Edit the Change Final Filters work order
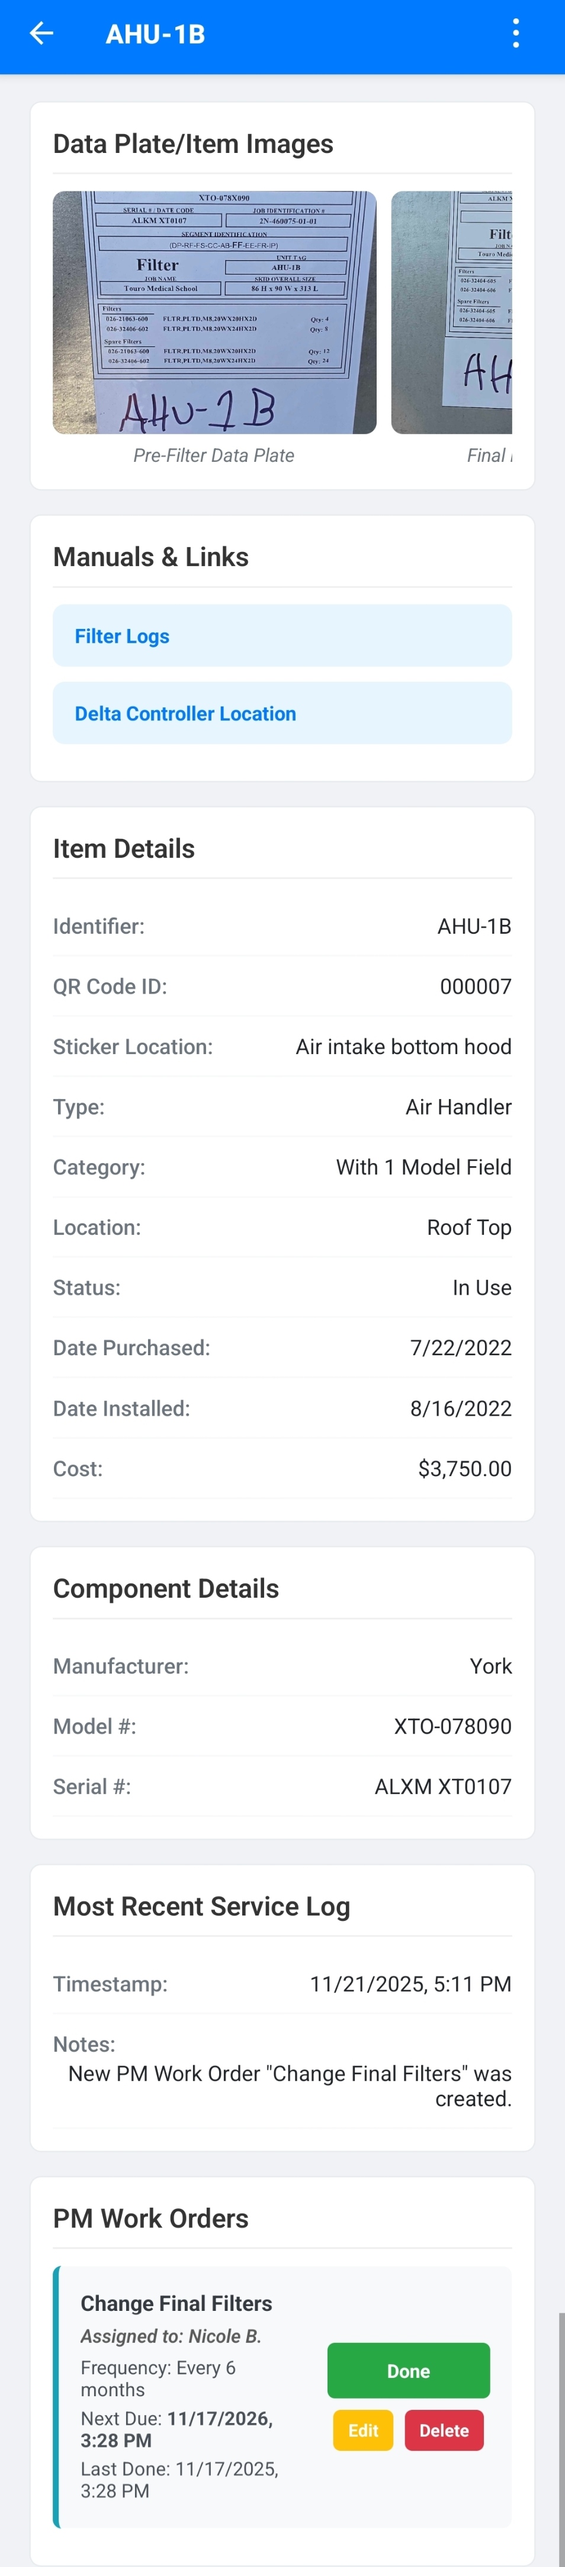565x2567 pixels. 363,2431
